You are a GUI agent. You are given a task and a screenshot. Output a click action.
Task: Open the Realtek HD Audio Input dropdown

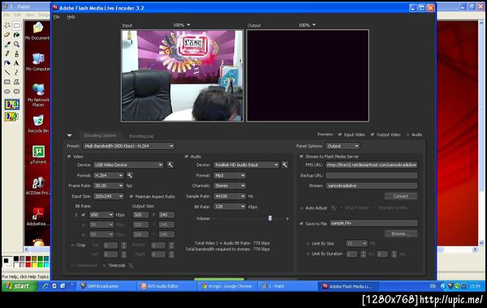point(246,165)
